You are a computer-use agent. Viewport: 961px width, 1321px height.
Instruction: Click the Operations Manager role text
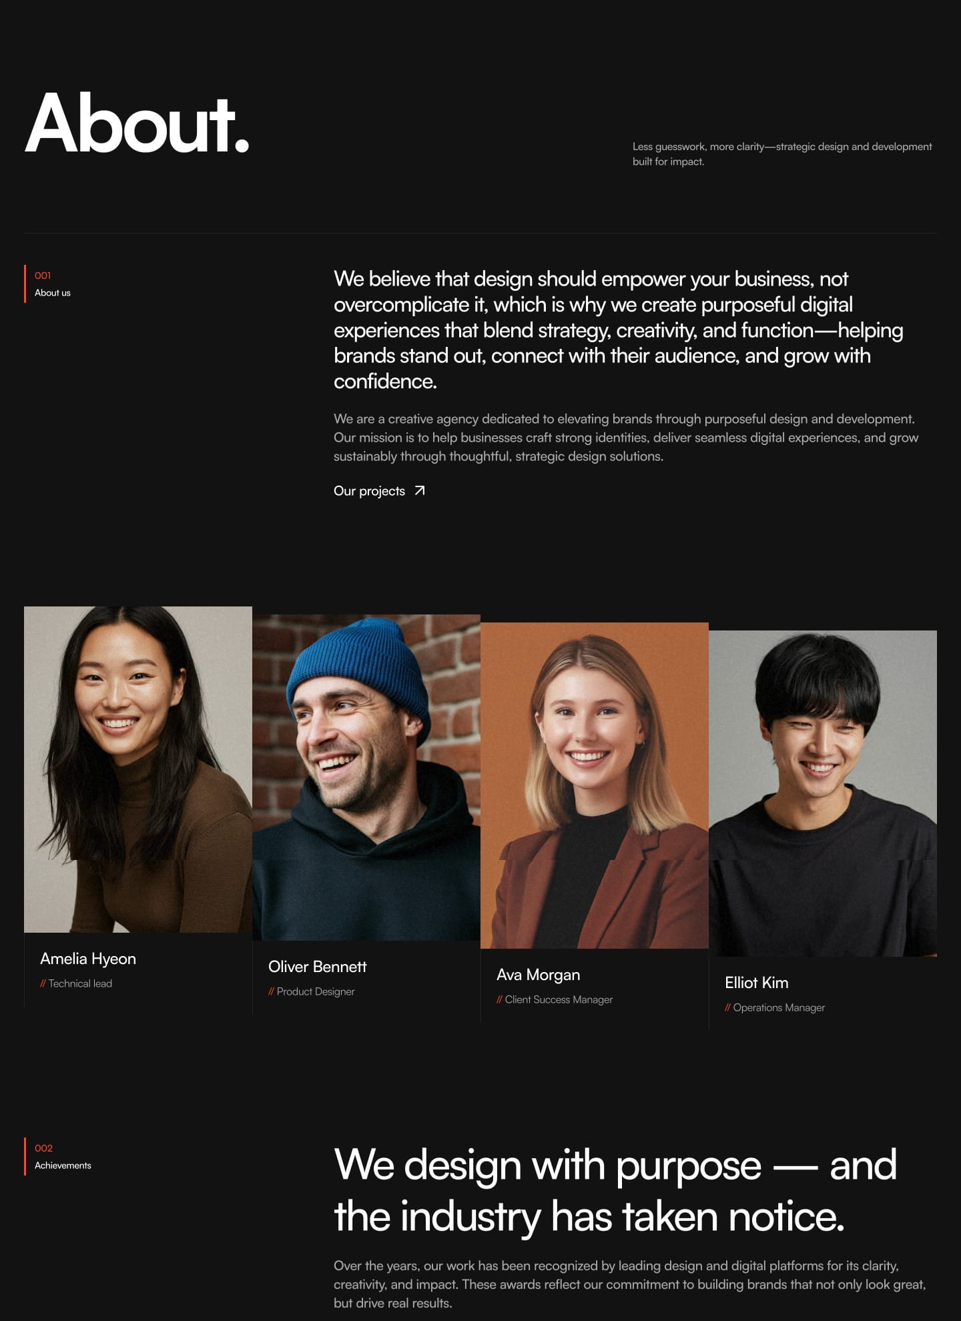coord(775,1007)
